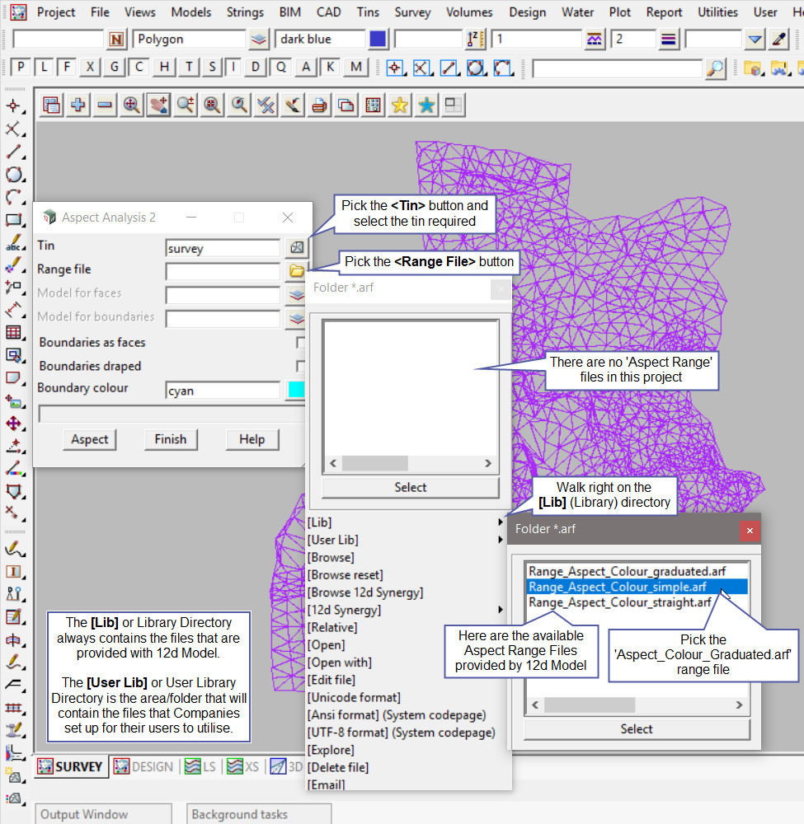804x824 pixels.
Task: Click Select in the upper Folder *.arf popup
Action: point(410,487)
